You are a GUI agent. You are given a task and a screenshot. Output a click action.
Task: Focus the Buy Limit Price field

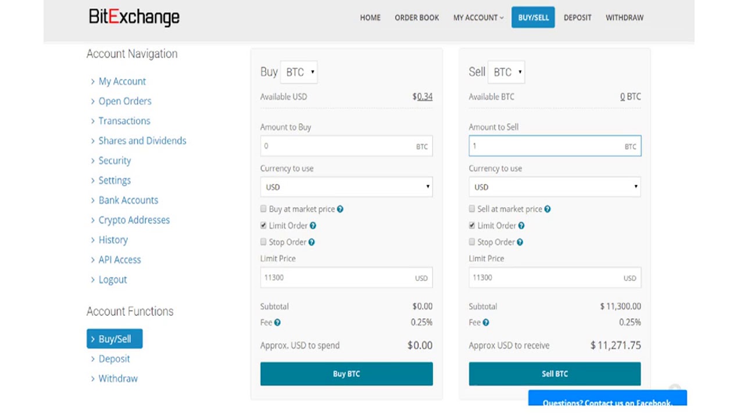(346, 278)
